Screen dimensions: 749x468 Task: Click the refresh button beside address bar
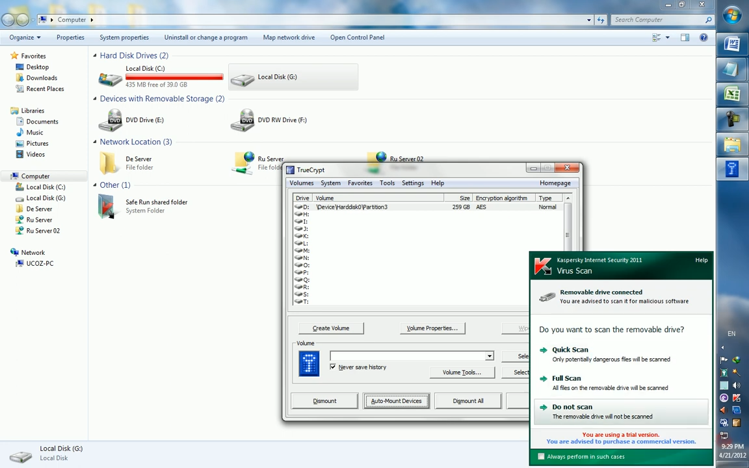click(601, 19)
